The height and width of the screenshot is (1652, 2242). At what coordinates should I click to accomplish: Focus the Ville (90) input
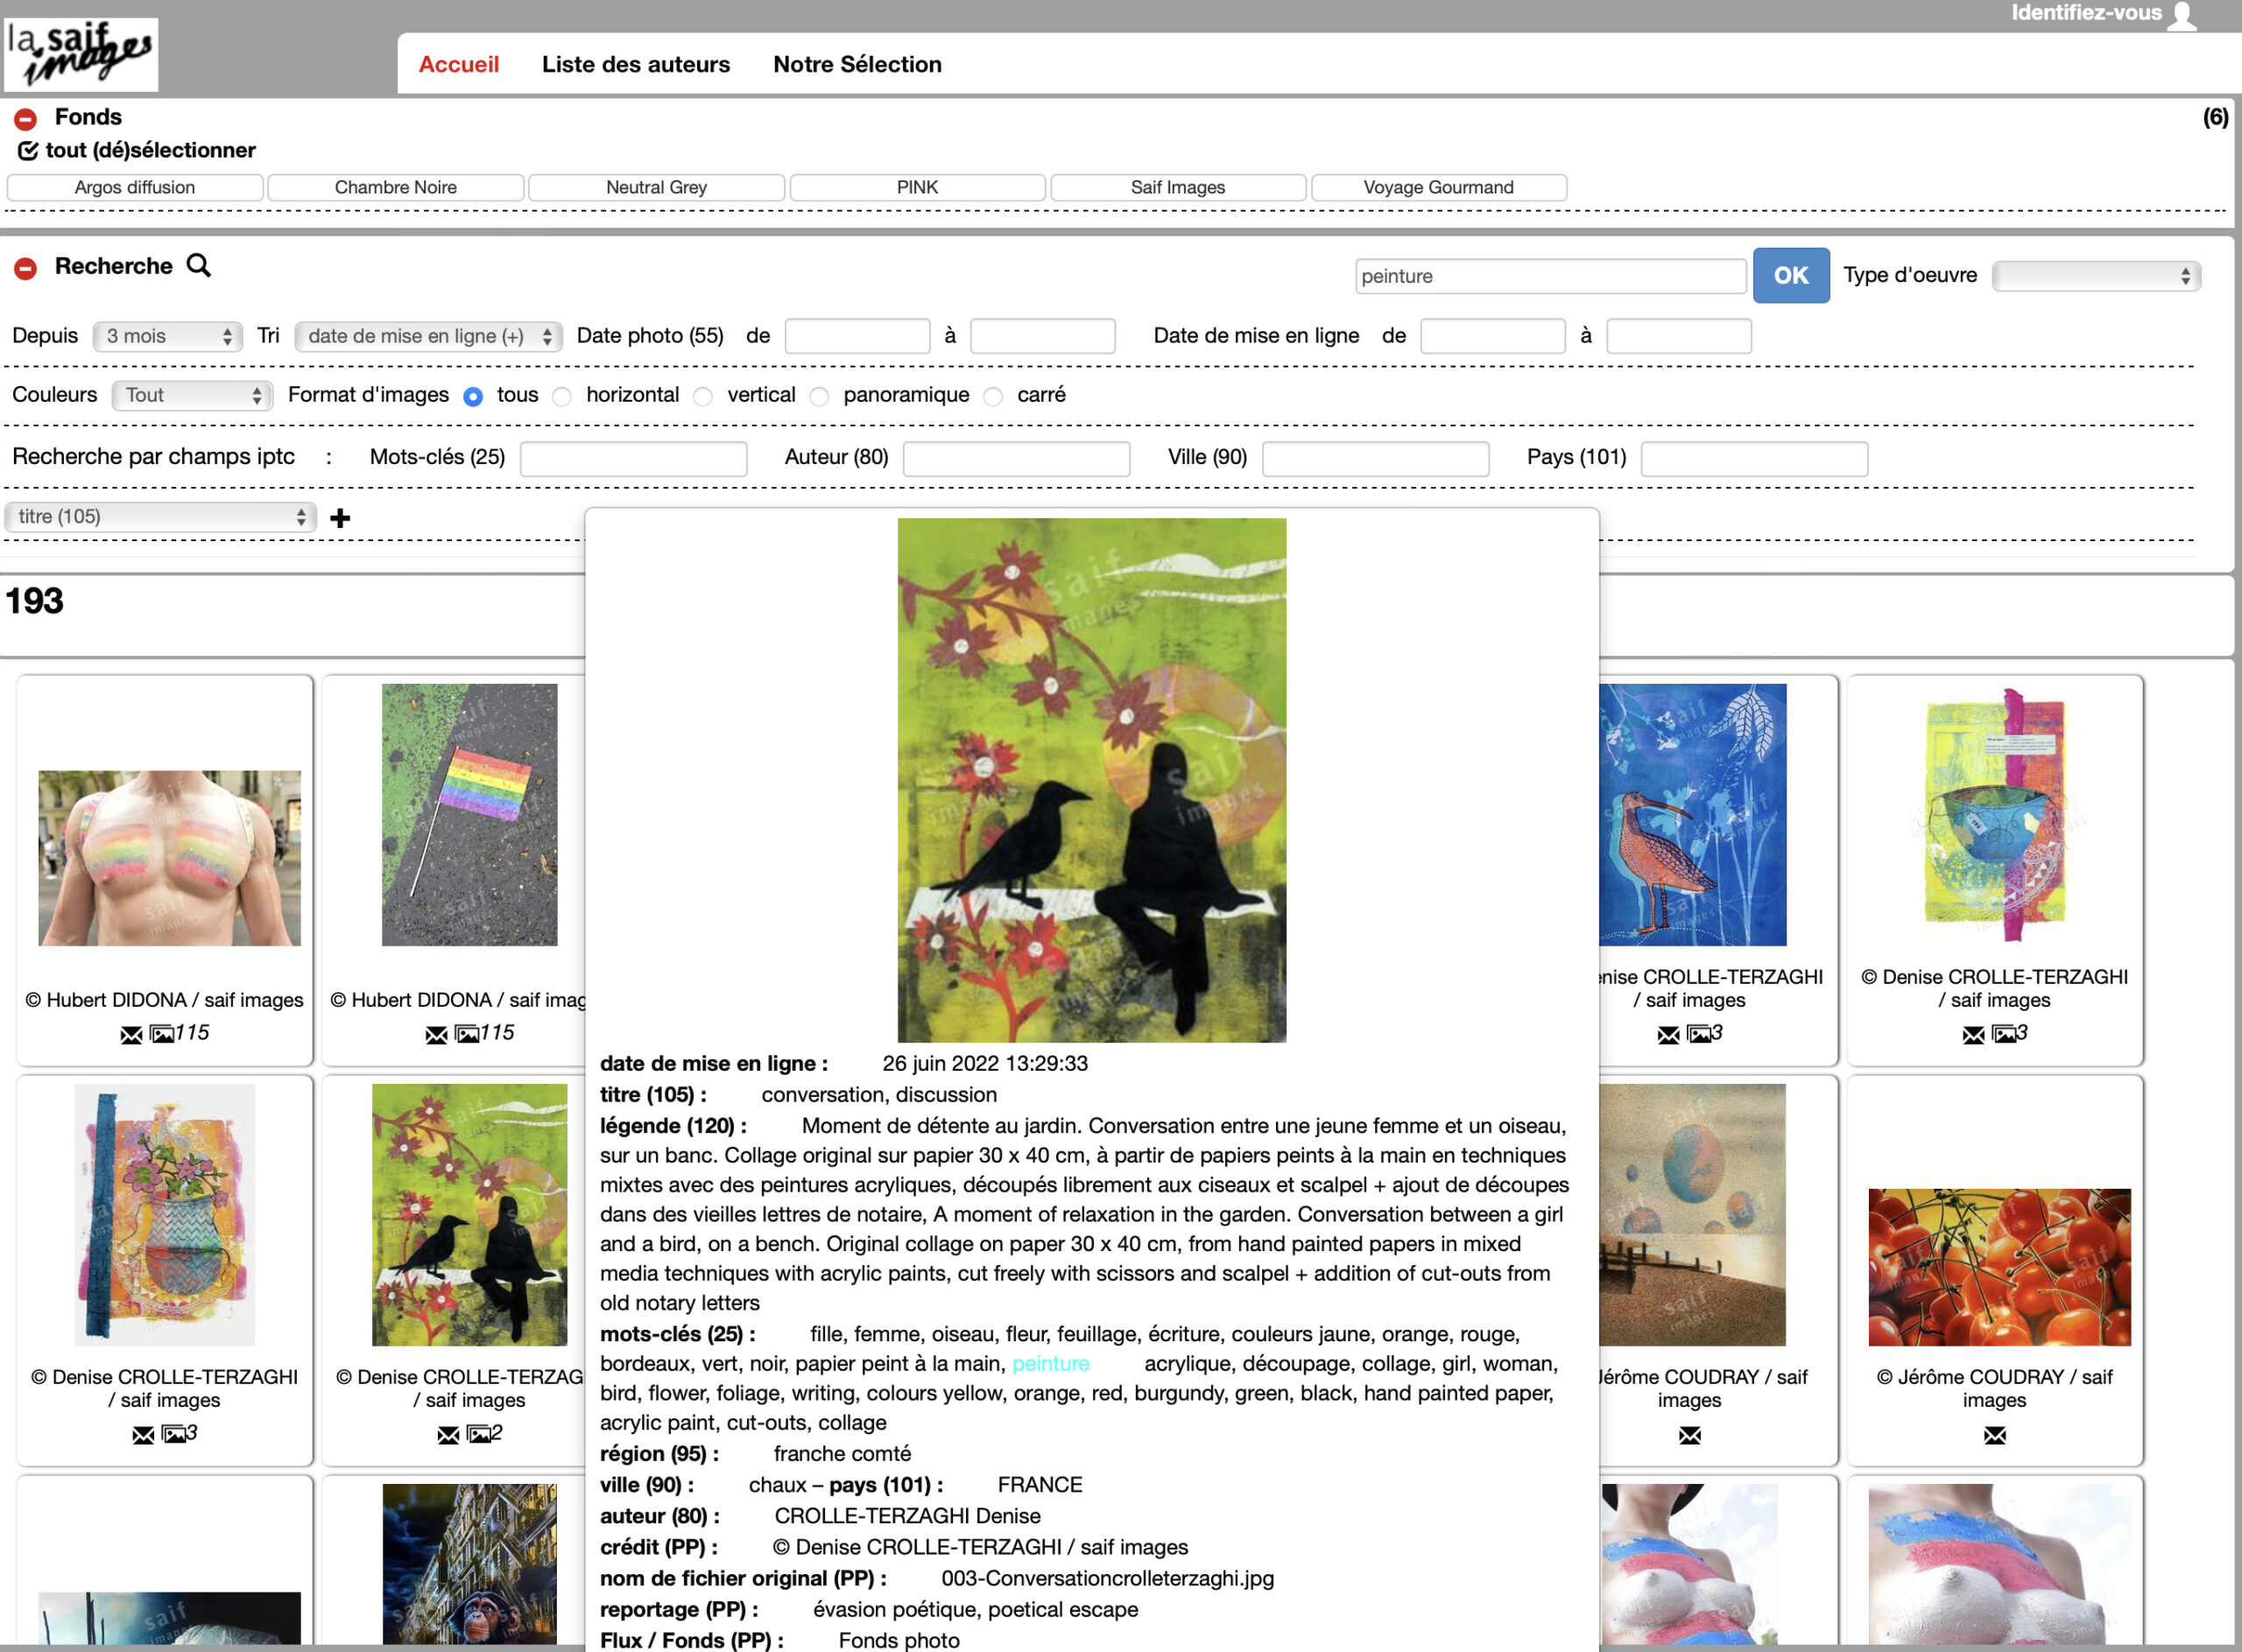coord(1376,459)
